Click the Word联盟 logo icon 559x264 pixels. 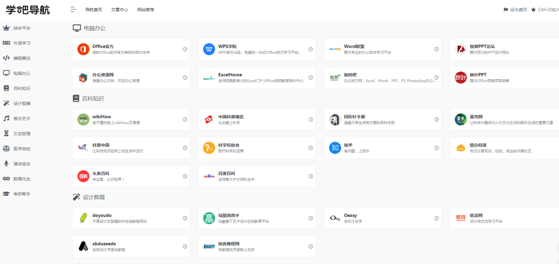(x=335, y=49)
